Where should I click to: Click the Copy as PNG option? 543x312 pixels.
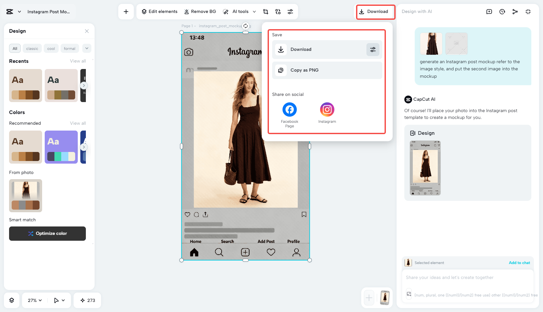pos(327,70)
